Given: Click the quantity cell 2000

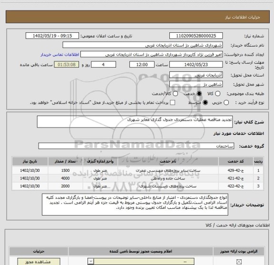Looking at the screenshot, I should 65,186.
